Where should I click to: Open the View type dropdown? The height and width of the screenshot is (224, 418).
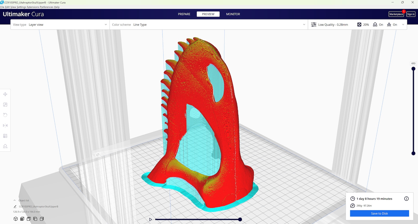60,25
